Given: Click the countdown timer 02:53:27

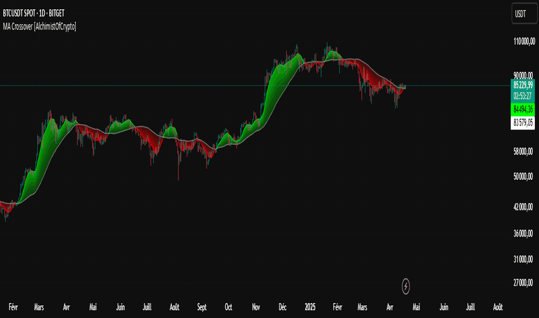Looking at the screenshot, I should 523,96.
